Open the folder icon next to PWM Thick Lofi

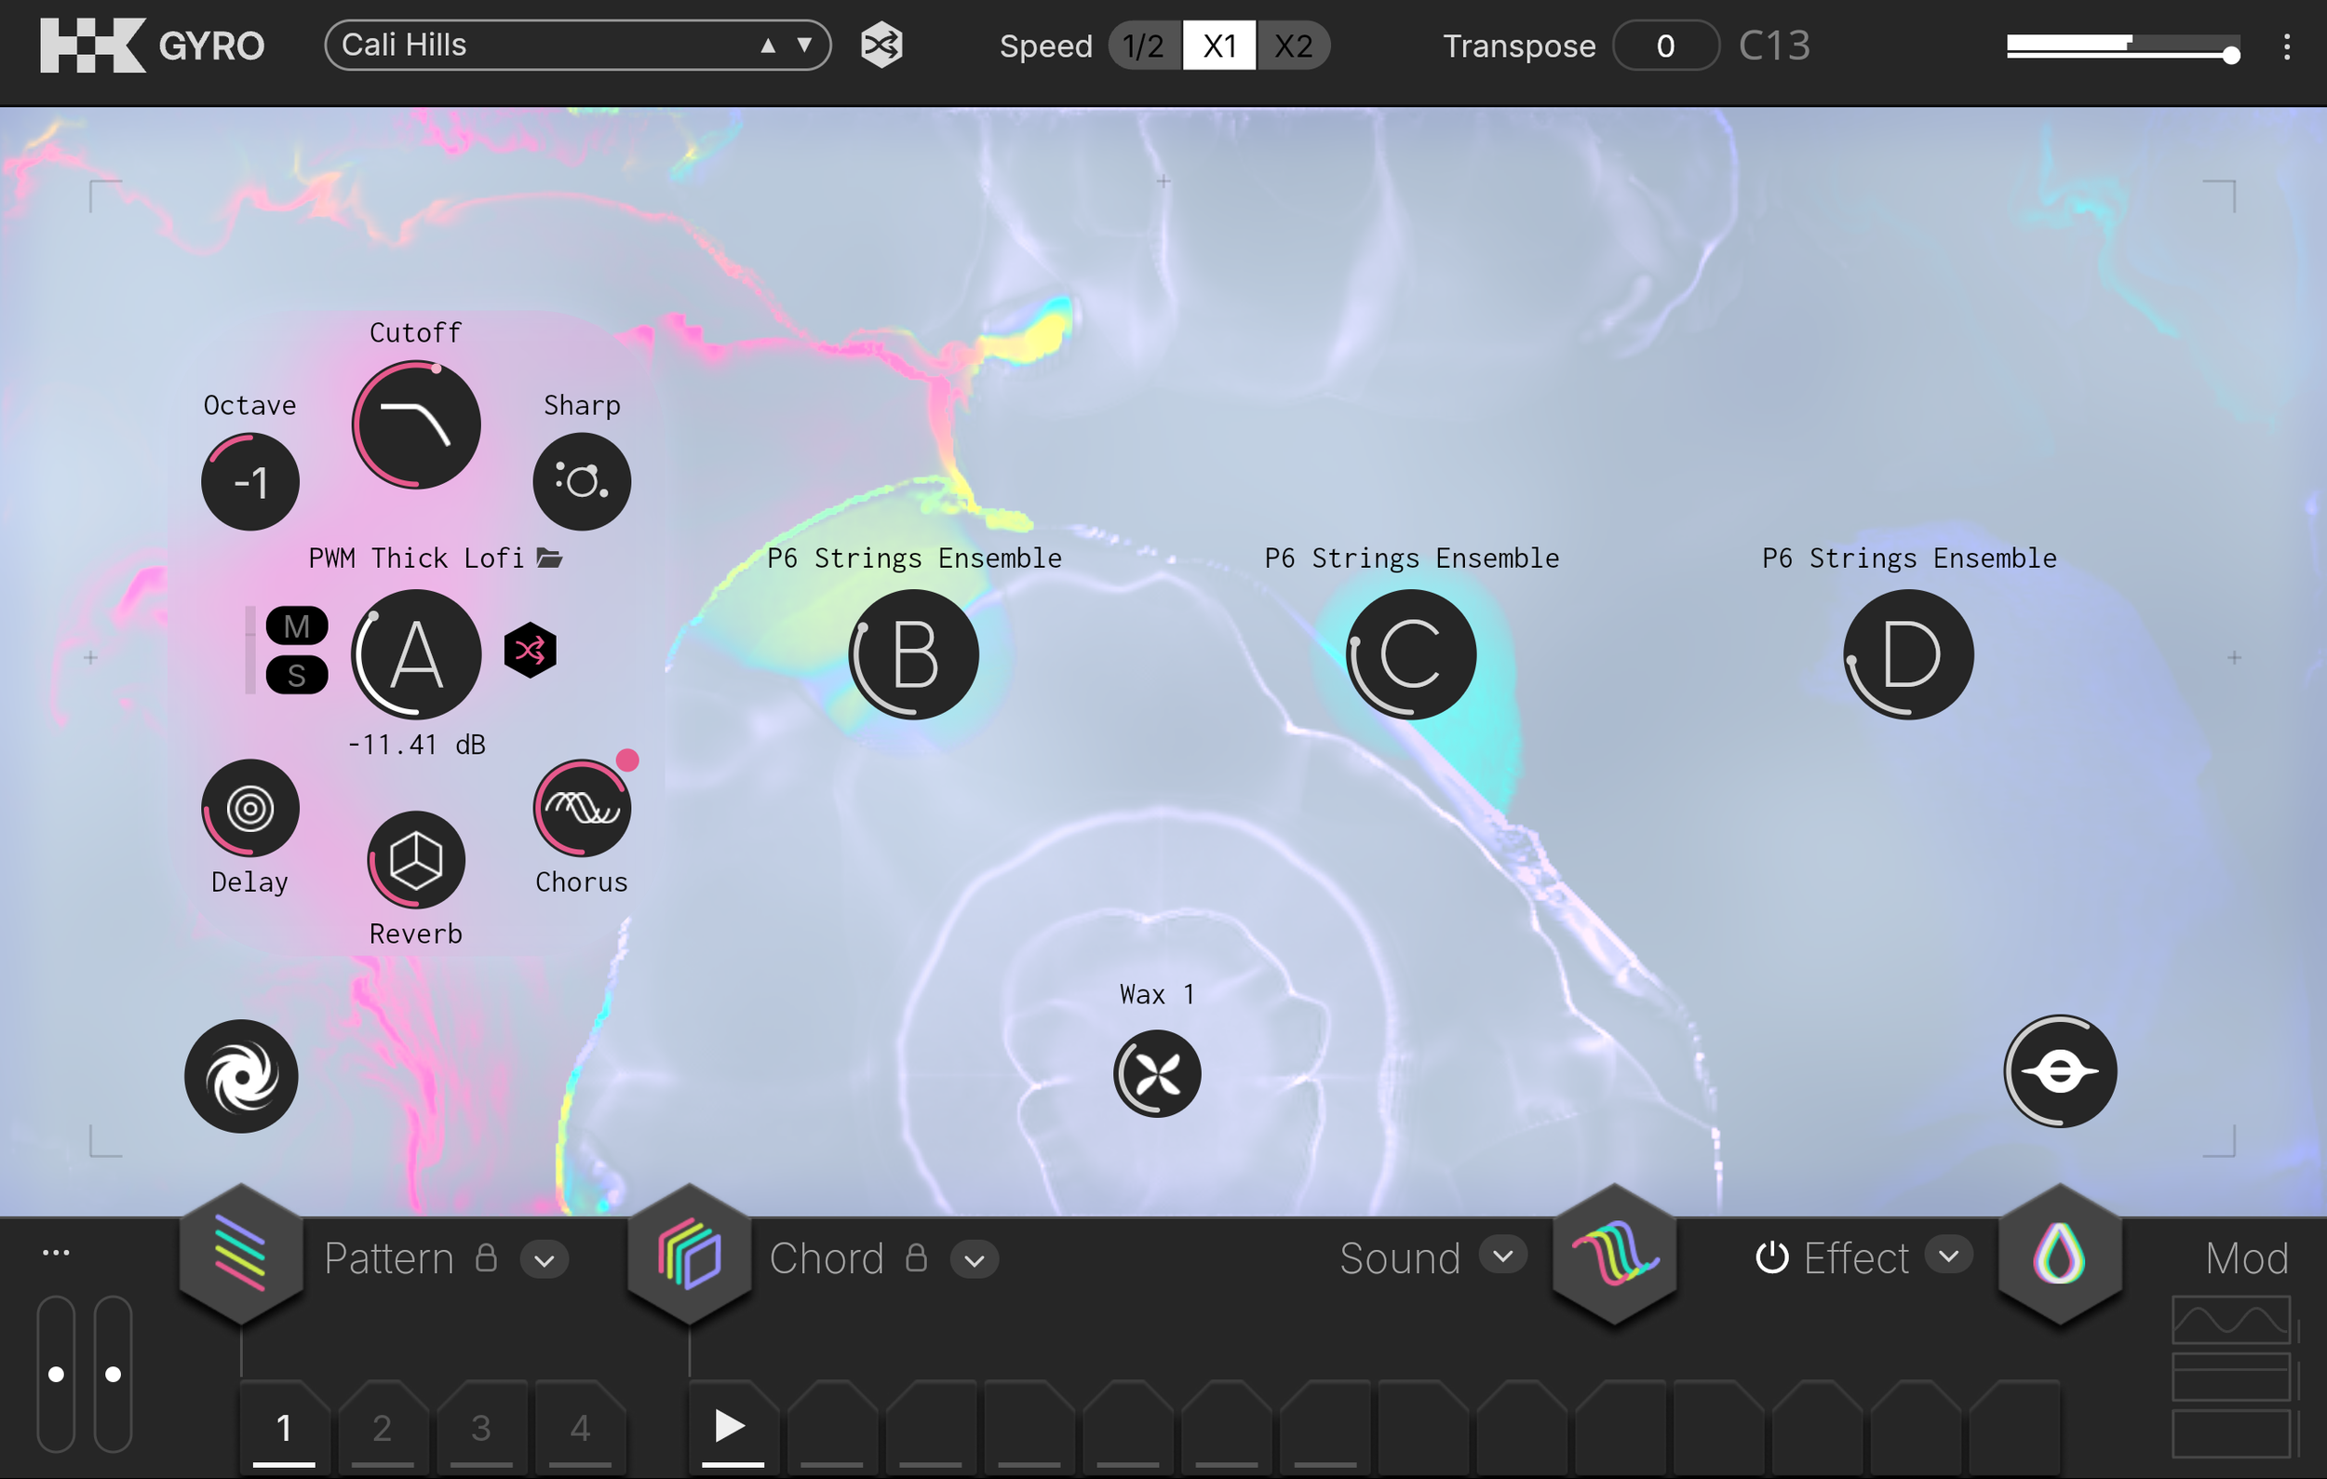point(550,558)
